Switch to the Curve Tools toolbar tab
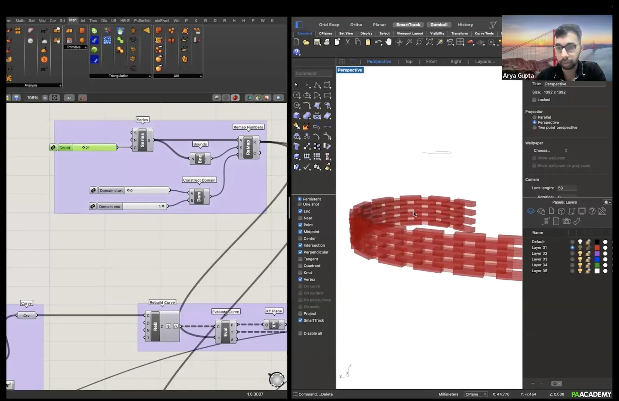 pos(484,33)
